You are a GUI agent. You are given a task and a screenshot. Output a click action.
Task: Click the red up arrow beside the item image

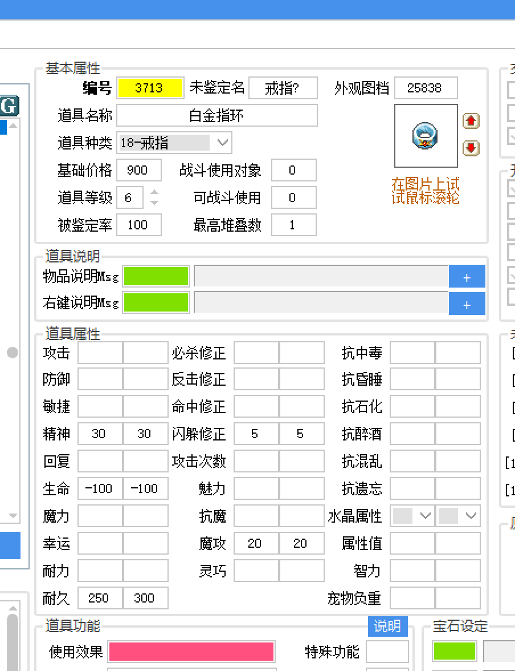[x=471, y=120]
